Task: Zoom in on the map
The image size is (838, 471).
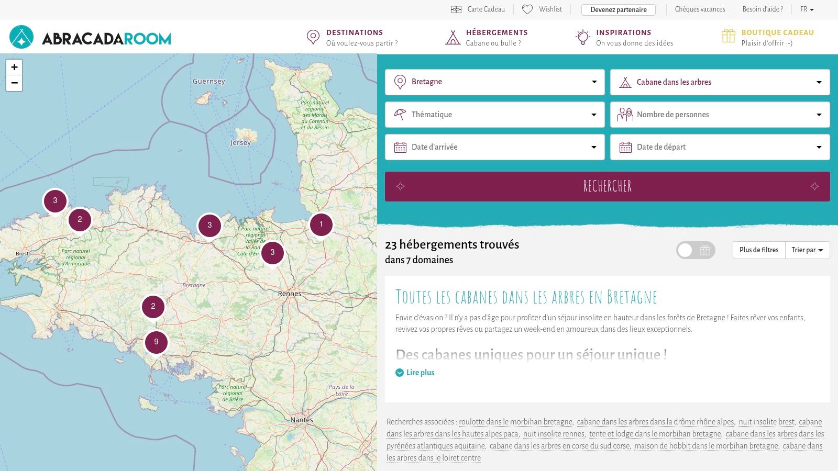Action: [x=14, y=67]
